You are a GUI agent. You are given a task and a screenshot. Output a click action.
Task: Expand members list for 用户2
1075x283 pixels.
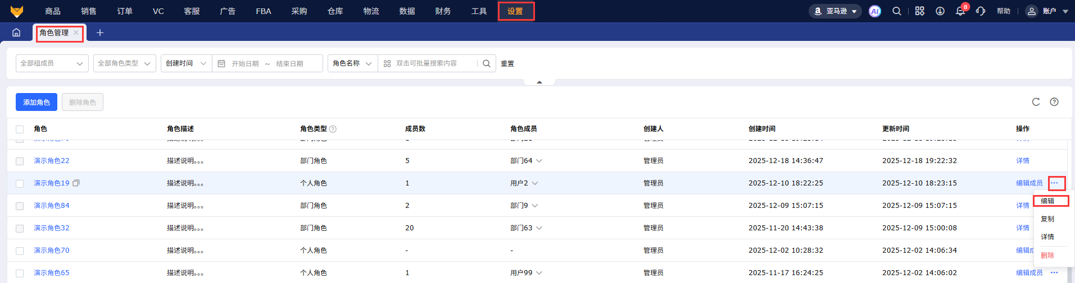(535, 183)
